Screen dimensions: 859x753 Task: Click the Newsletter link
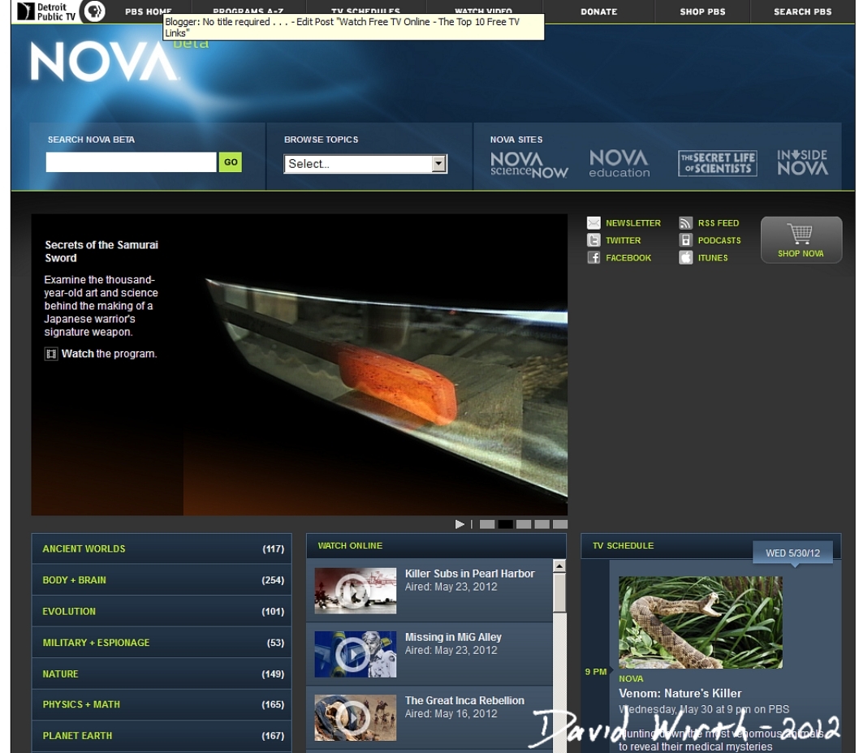(x=633, y=223)
